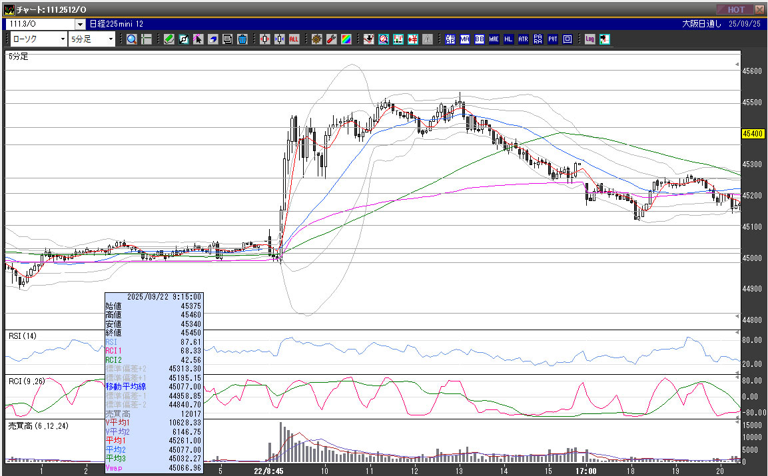Image resolution: width=768 pixels, height=476 pixels.
Task: Click the yellow 45400 price marker
Action: coord(752,134)
